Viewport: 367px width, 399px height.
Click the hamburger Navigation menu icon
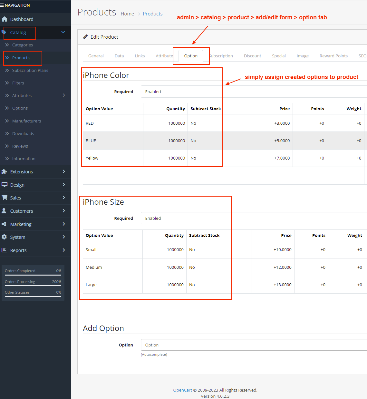(2, 5)
